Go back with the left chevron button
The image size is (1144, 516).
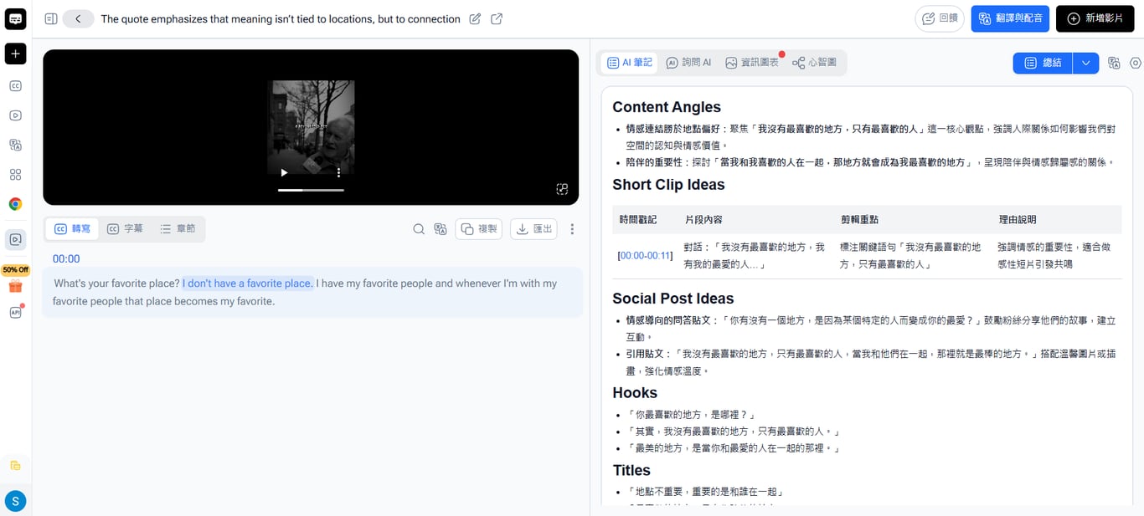(78, 18)
